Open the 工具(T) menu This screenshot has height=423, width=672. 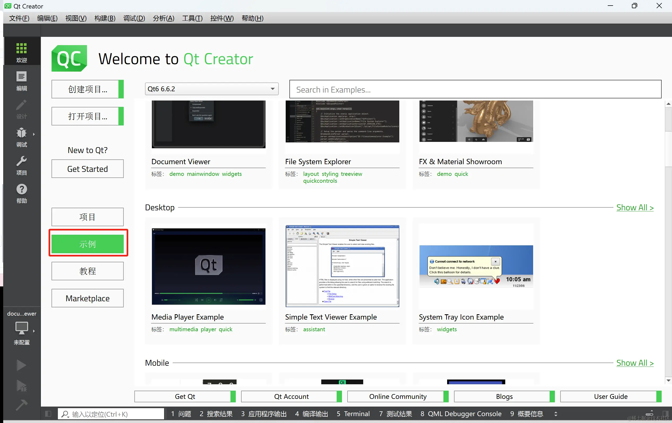(x=192, y=18)
